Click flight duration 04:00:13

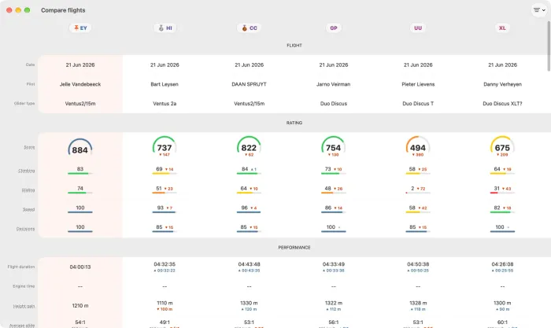click(x=80, y=267)
